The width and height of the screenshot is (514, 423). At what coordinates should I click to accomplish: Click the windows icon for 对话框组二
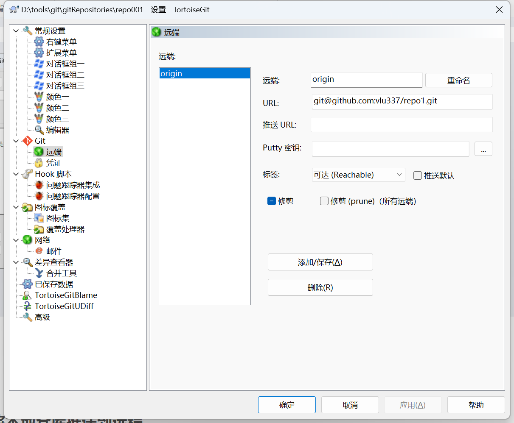coord(39,75)
